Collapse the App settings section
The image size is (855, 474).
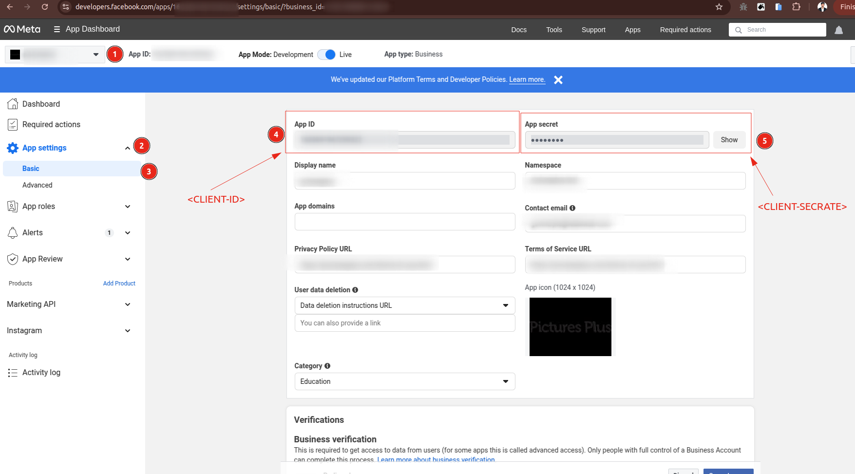coord(128,148)
